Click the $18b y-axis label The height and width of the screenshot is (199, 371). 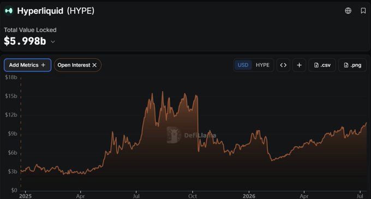(x=11, y=77)
